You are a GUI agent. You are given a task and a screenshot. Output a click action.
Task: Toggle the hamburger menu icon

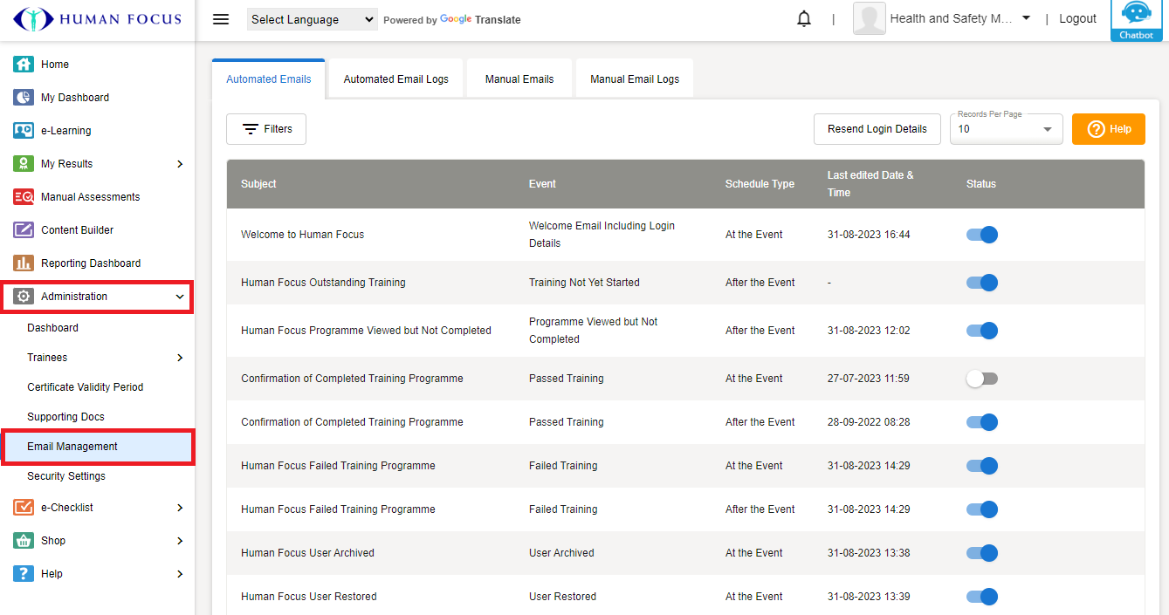click(221, 19)
